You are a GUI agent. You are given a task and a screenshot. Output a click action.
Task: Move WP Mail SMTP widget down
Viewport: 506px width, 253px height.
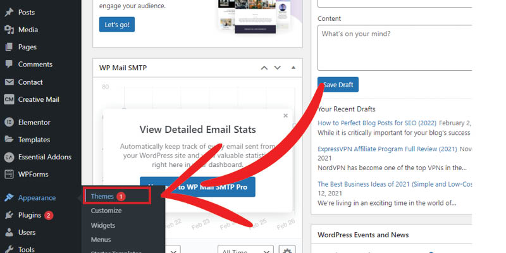[x=277, y=68]
